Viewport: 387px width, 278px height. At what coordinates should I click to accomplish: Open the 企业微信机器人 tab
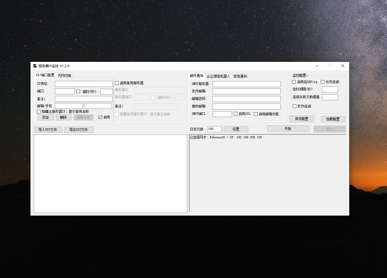(x=218, y=76)
